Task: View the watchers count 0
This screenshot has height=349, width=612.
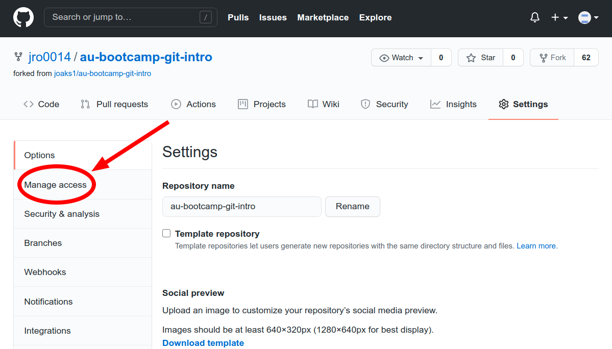Action: [441, 58]
